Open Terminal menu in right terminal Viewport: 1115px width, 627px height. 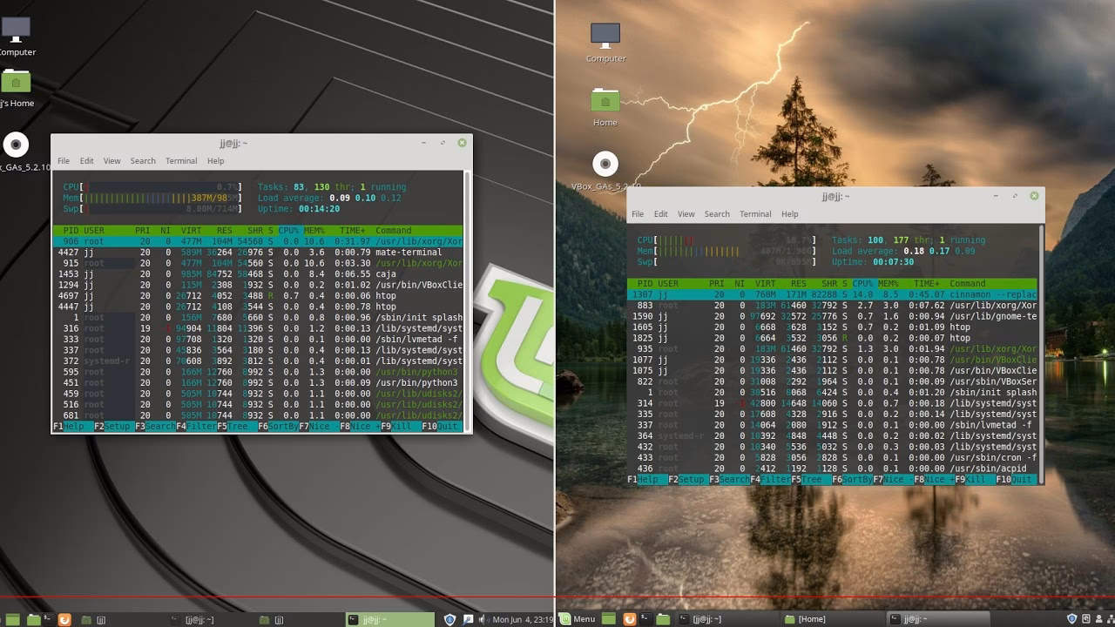click(x=755, y=214)
